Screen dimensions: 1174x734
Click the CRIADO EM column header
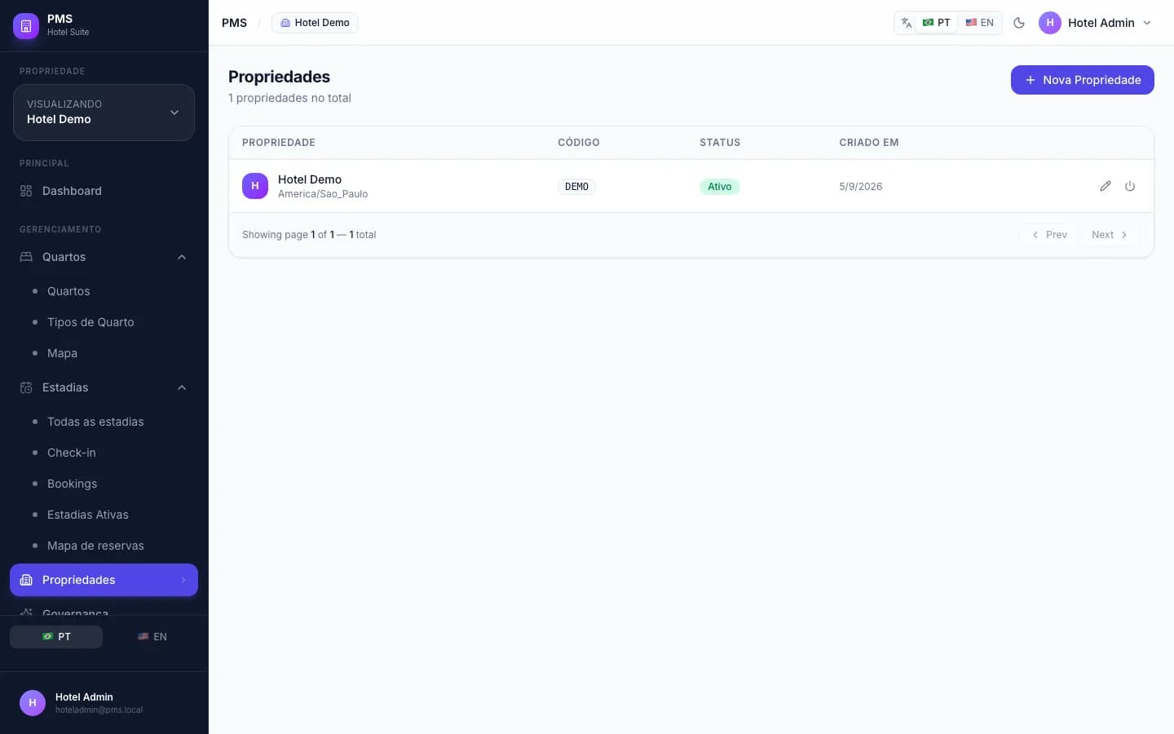(869, 143)
